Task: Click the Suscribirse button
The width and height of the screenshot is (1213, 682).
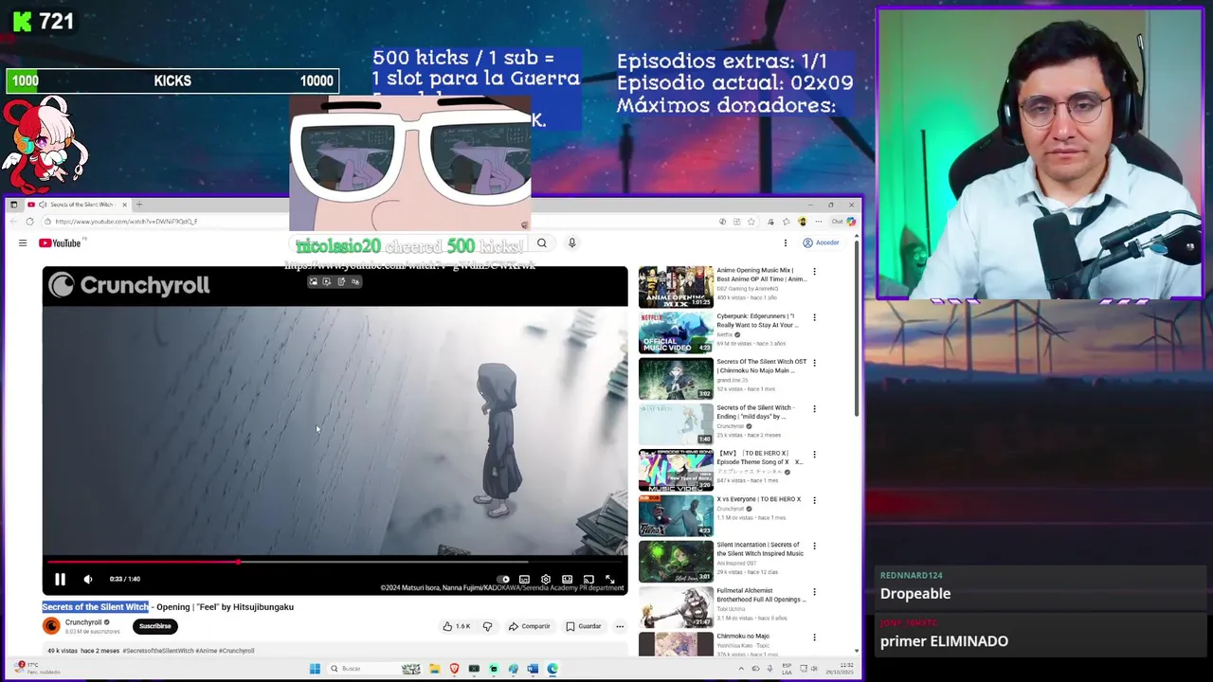Action: pyautogui.click(x=155, y=626)
